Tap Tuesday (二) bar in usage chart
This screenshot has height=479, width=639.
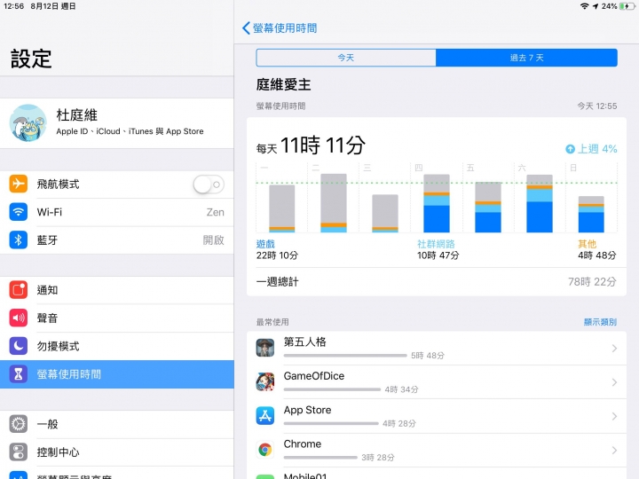pos(334,203)
